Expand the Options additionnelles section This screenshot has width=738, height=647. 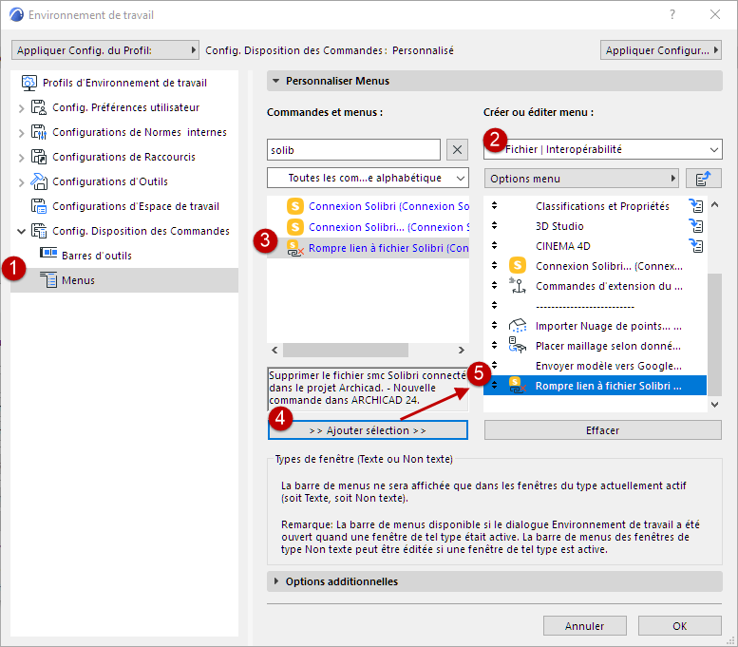(x=276, y=581)
